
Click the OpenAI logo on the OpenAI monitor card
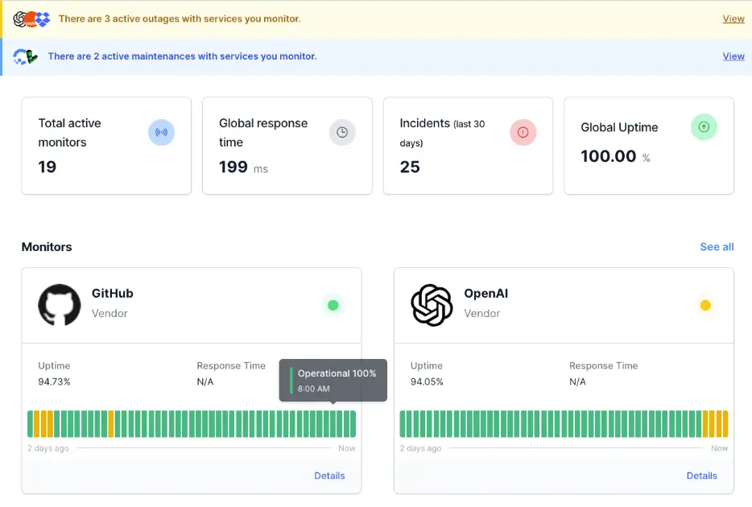pos(432,305)
